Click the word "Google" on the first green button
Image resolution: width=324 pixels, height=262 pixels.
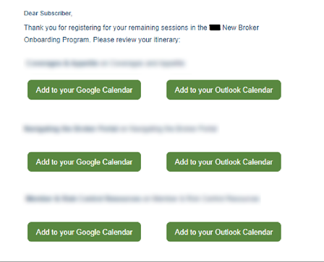tap(88, 90)
